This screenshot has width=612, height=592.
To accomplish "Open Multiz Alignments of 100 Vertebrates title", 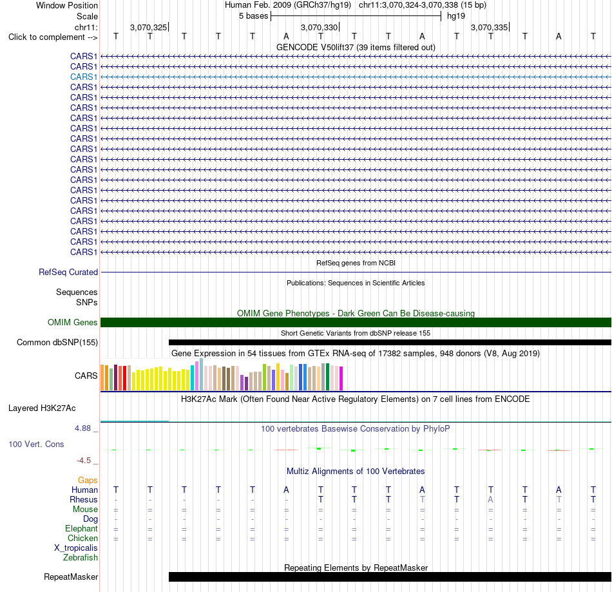I will coord(356,471).
